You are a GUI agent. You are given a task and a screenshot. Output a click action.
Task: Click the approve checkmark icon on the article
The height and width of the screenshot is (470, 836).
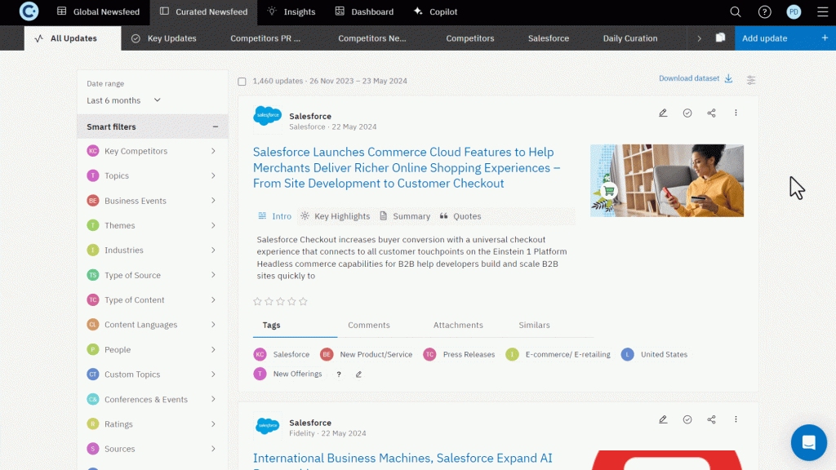pyautogui.click(x=687, y=113)
